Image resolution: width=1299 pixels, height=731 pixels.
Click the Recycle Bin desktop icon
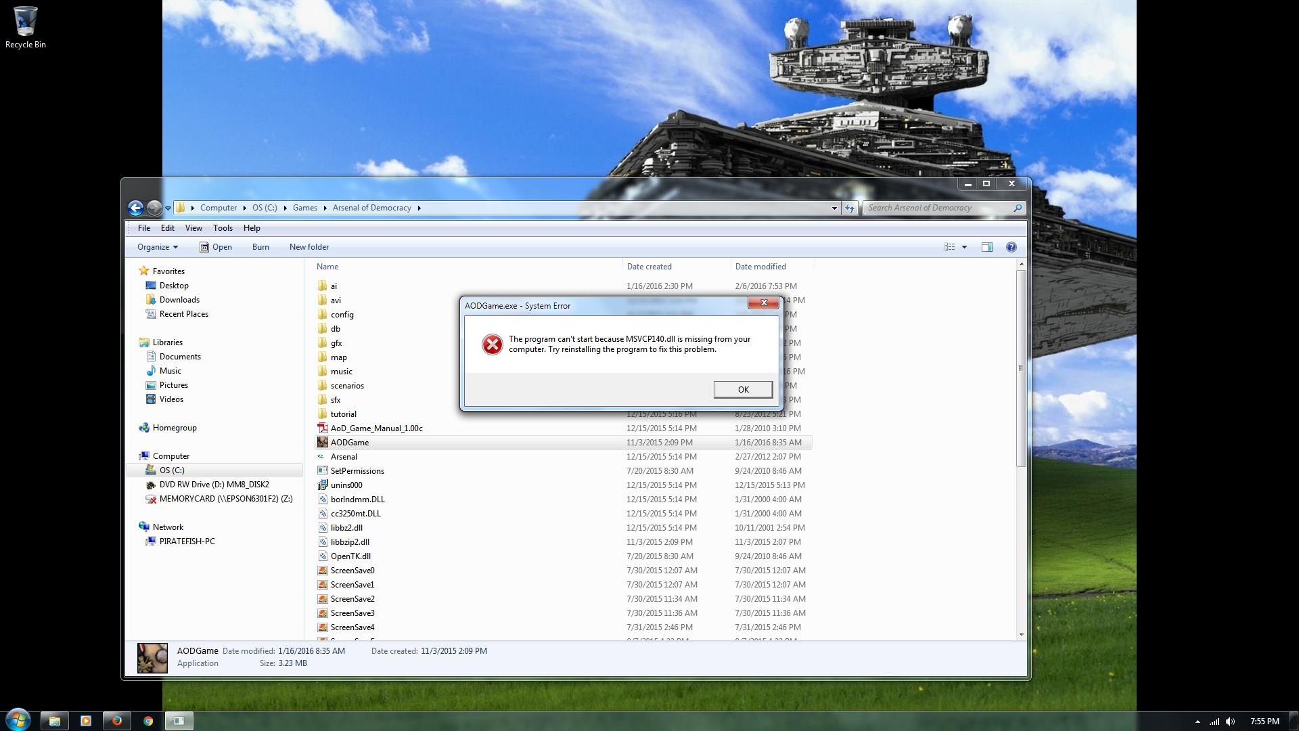click(x=25, y=27)
